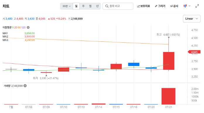Click the MA1 value 3,656.00
The width and height of the screenshot is (204, 113).
click(x=30, y=33)
